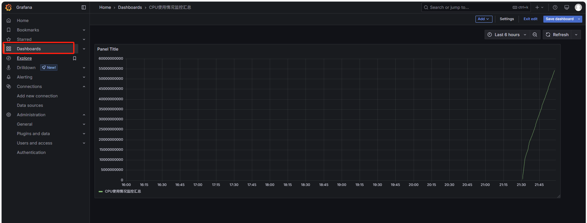The height and width of the screenshot is (223, 587).
Task: Click the CPU使用情况监控汇总 breadcrumb
Action: tap(170, 7)
